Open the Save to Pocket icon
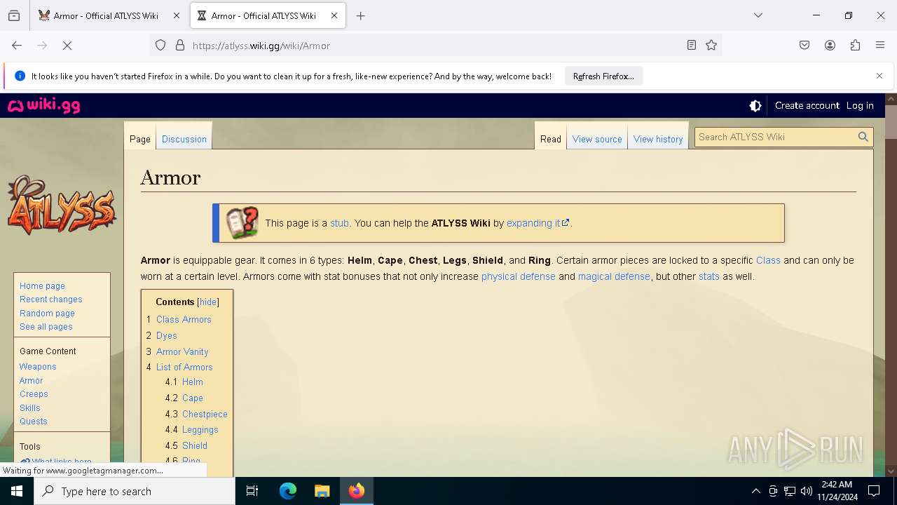Screen dimensions: 897x505 [x=804, y=45]
